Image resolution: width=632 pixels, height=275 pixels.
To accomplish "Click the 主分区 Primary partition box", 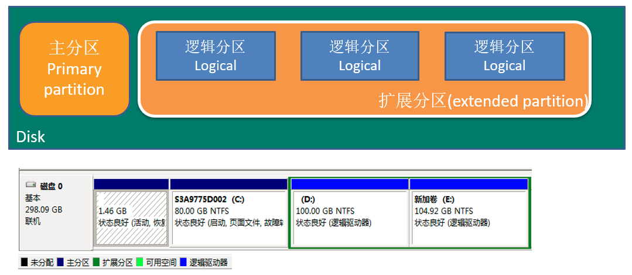I will (74, 69).
